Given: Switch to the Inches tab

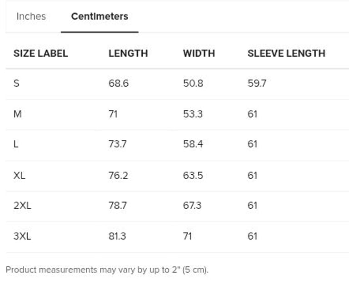Looking at the screenshot, I should pos(31,16).
